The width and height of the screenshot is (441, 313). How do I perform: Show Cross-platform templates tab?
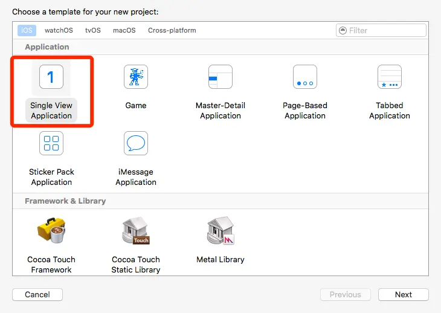click(x=172, y=30)
